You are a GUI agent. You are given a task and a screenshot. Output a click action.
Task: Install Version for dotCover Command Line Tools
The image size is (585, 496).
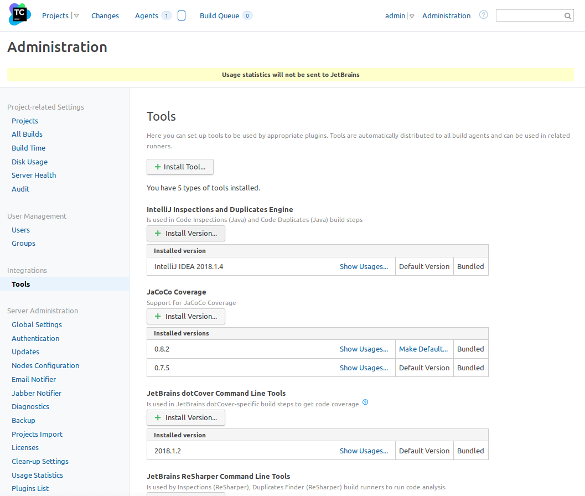pyautogui.click(x=186, y=417)
